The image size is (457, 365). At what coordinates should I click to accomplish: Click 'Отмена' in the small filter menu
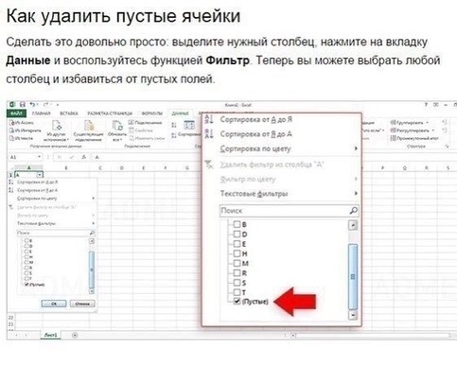(x=82, y=304)
